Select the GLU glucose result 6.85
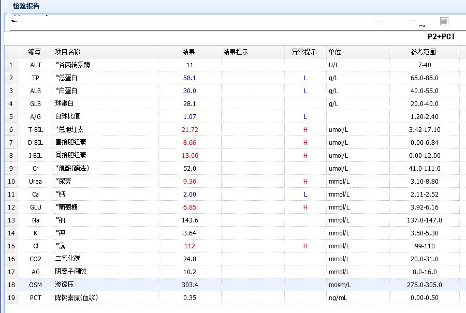Screen dimensions: 466x313 tap(190, 207)
